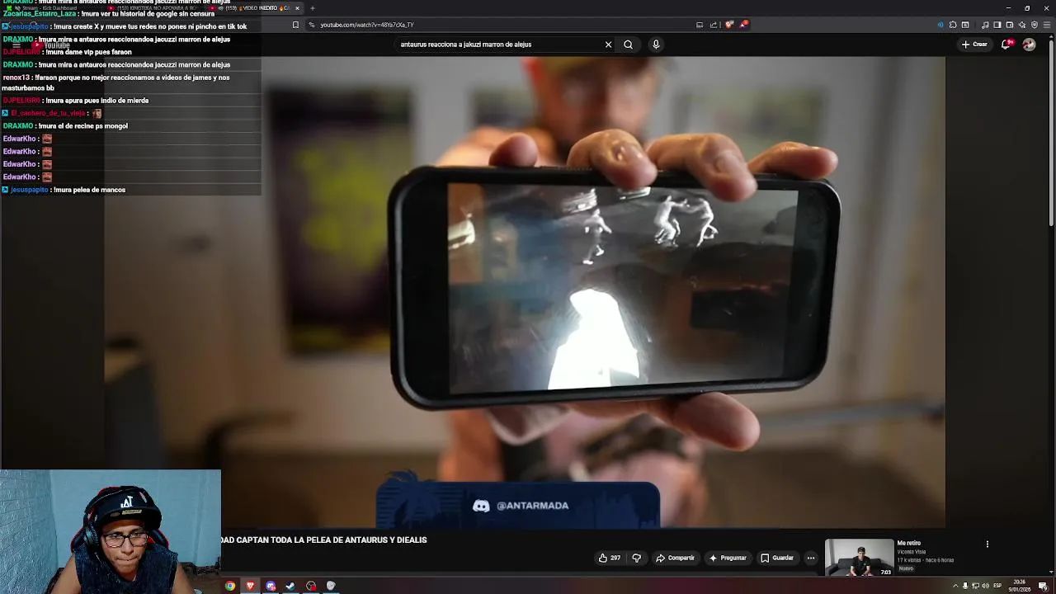Start voice search with microphone icon
This screenshot has width=1056, height=594.
click(656, 45)
